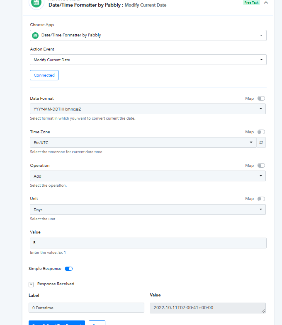Click the 0 Datetime label field
The height and width of the screenshot is (325, 282).
[x=86, y=308]
